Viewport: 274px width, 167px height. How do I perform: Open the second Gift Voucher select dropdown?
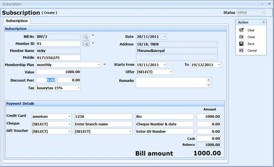coord(131,132)
